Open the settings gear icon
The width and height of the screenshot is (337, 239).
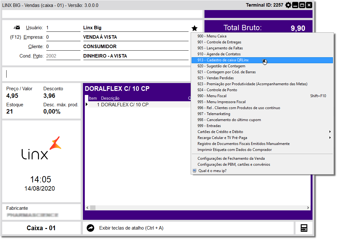tap(288, 5)
